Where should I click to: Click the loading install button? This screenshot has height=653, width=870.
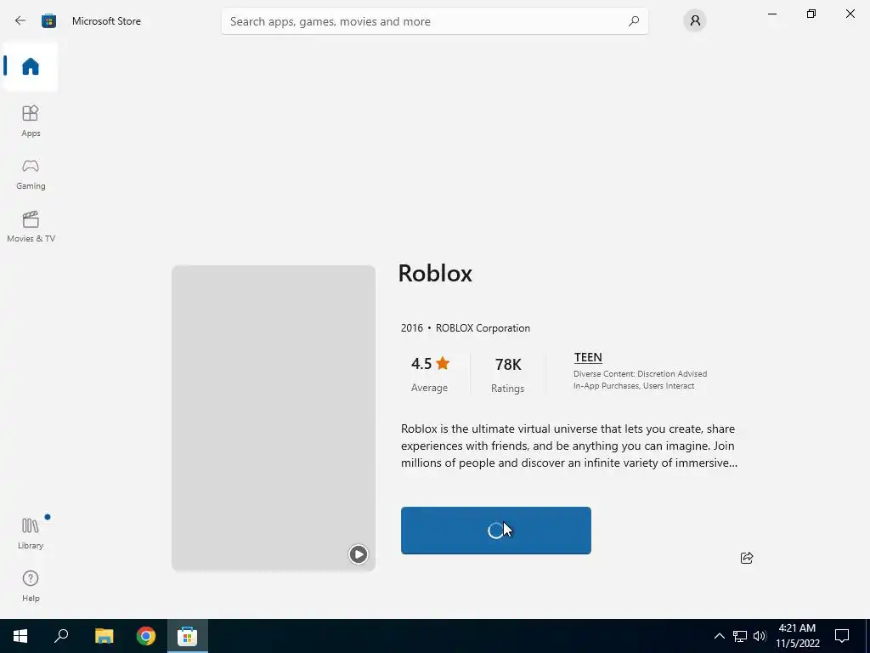tap(496, 531)
